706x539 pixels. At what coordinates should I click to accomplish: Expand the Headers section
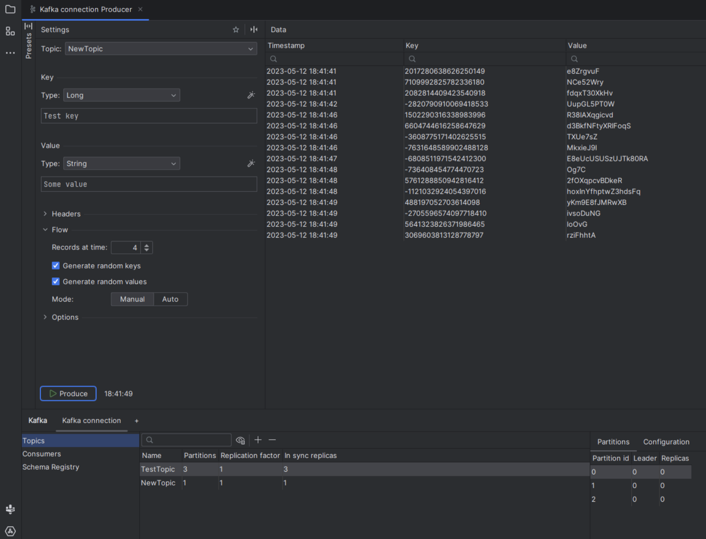66,214
